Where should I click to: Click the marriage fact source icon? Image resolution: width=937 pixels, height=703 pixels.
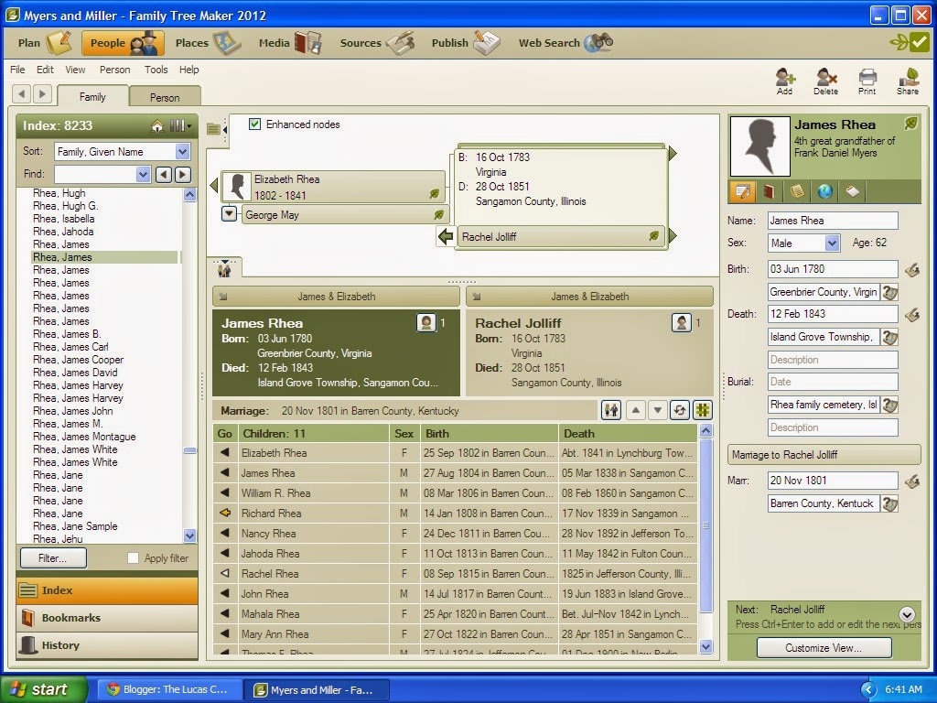click(x=912, y=481)
